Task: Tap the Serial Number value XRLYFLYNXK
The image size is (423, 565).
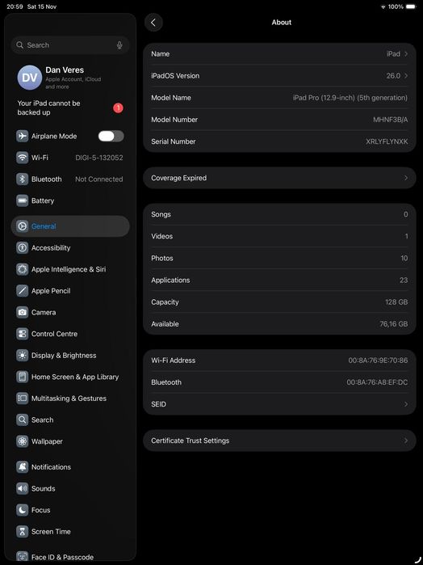Action: point(387,141)
